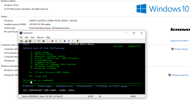Viewport: 190px width, 100px height.
Task: Click menu option 2. Office tasks
Action: pos(42,54)
